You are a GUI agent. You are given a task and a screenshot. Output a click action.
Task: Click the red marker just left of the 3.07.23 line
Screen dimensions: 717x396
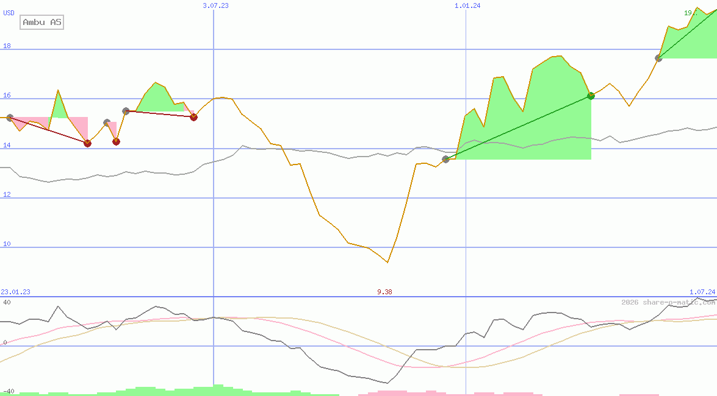(193, 117)
